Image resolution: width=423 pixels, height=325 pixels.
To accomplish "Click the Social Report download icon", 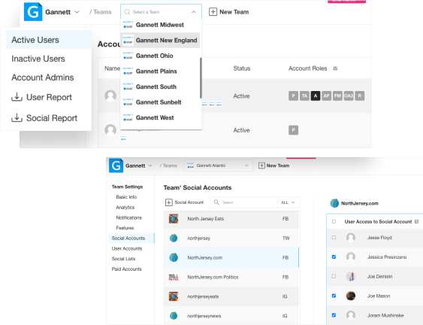I will (x=17, y=118).
